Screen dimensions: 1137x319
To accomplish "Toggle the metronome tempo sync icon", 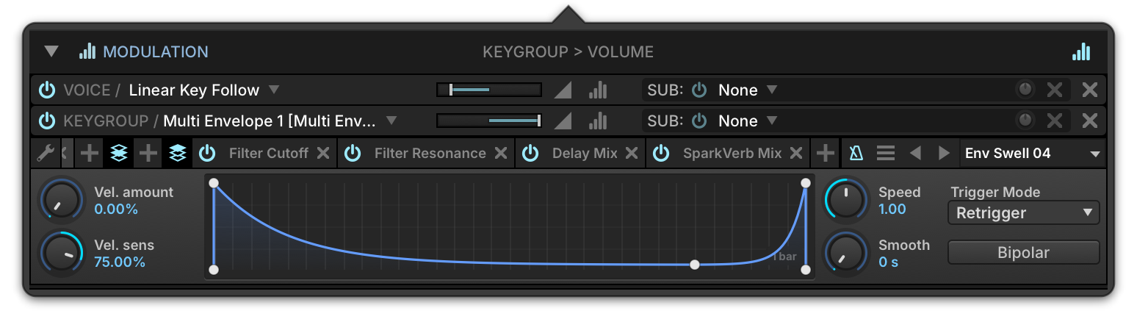I will [x=856, y=153].
